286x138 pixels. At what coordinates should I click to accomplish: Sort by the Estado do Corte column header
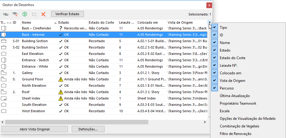point(103,22)
